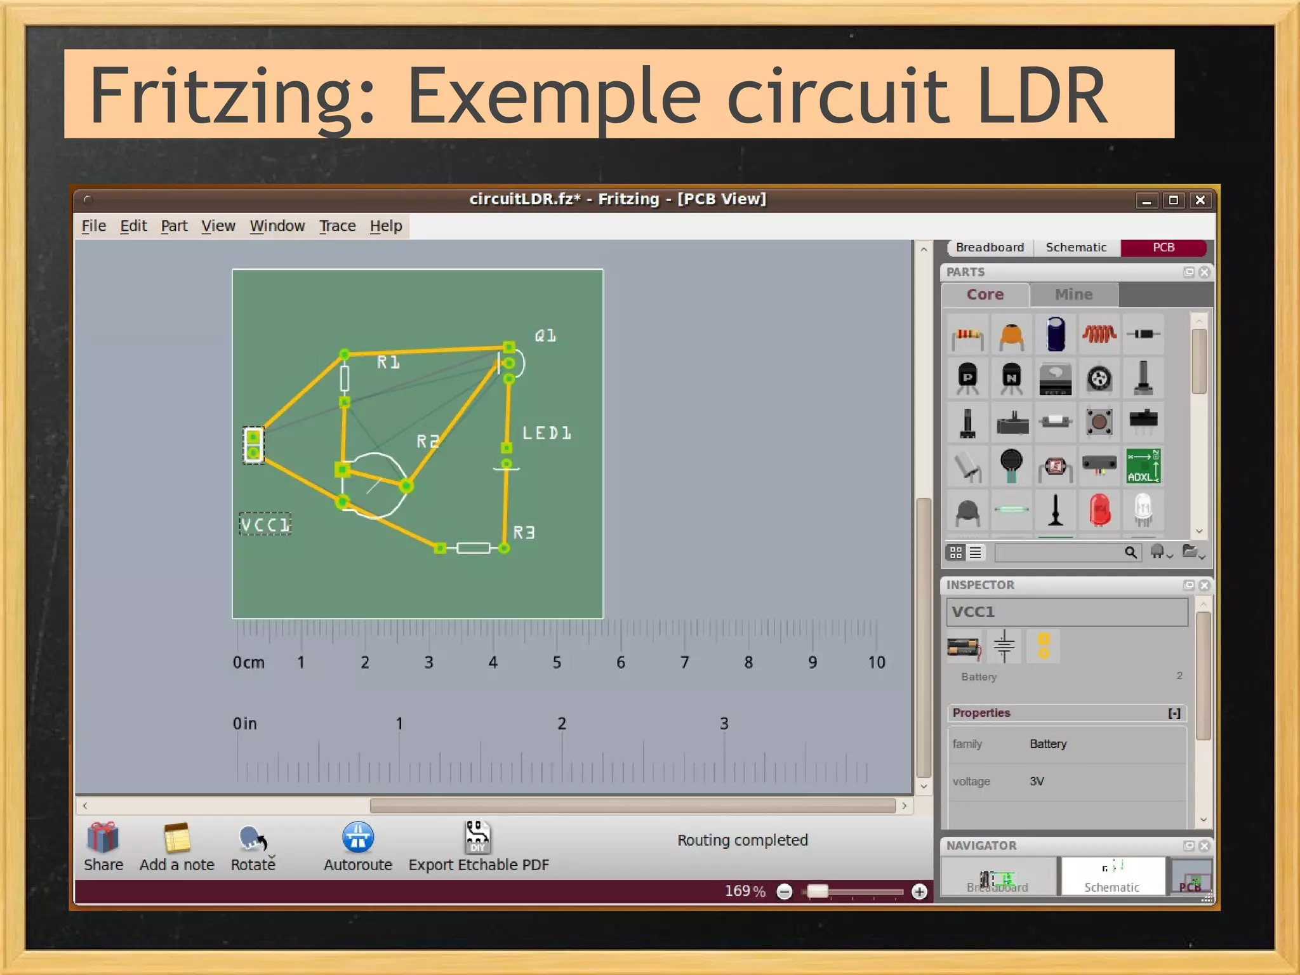The height and width of the screenshot is (975, 1300).
Task: Click the battery breadboard image in Inspector
Action: [964, 647]
